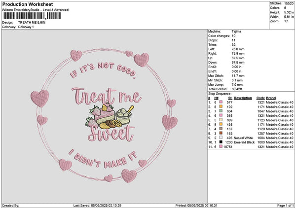Click the machine value 'Tajima'

point(236,32)
